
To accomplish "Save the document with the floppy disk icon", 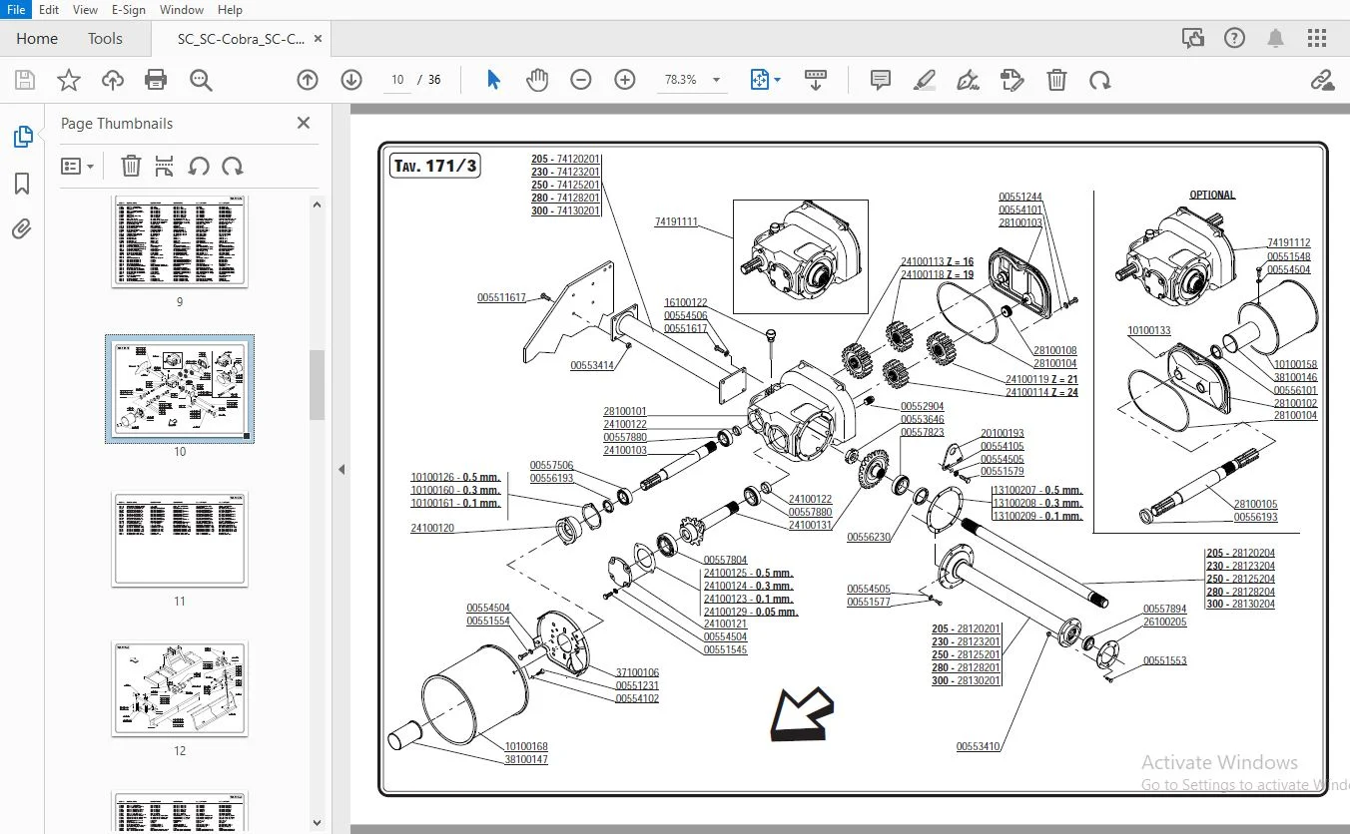I will tap(25, 80).
